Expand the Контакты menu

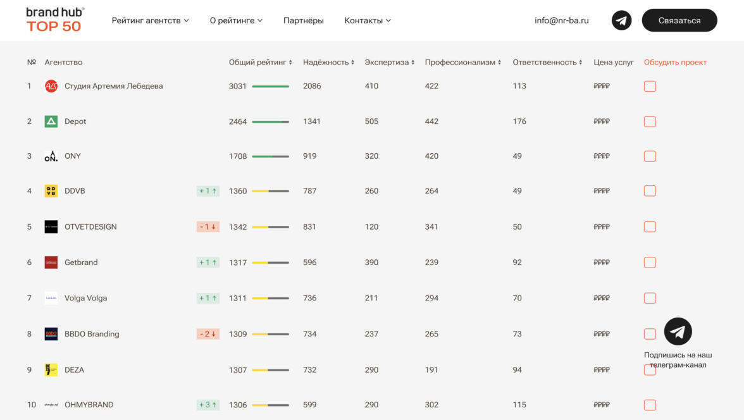367,20
